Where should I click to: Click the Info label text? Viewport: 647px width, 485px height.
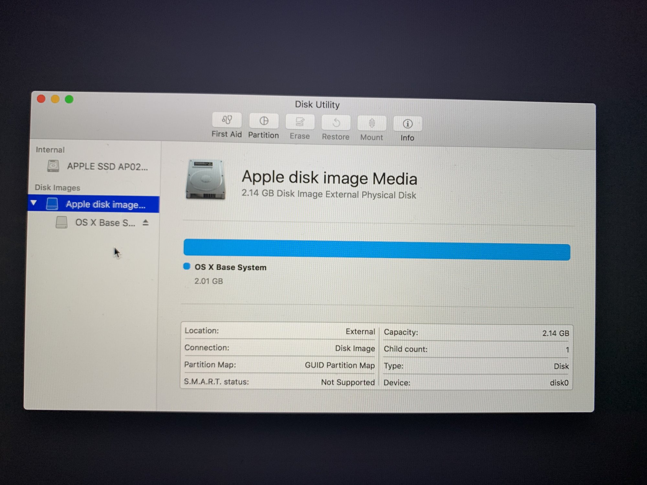[407, 138]
